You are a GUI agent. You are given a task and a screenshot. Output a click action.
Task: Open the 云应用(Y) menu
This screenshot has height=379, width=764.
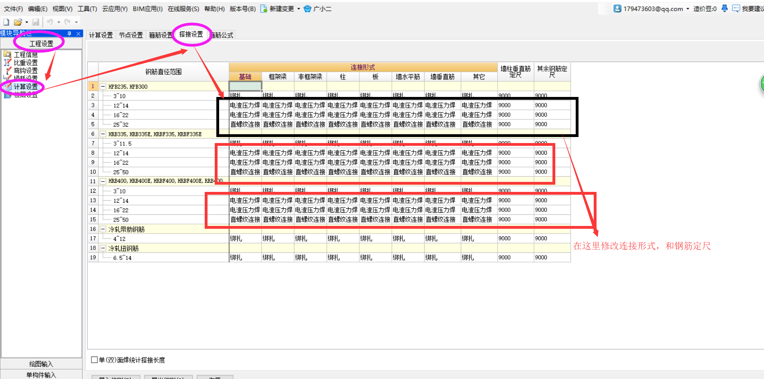pos(115,9)
